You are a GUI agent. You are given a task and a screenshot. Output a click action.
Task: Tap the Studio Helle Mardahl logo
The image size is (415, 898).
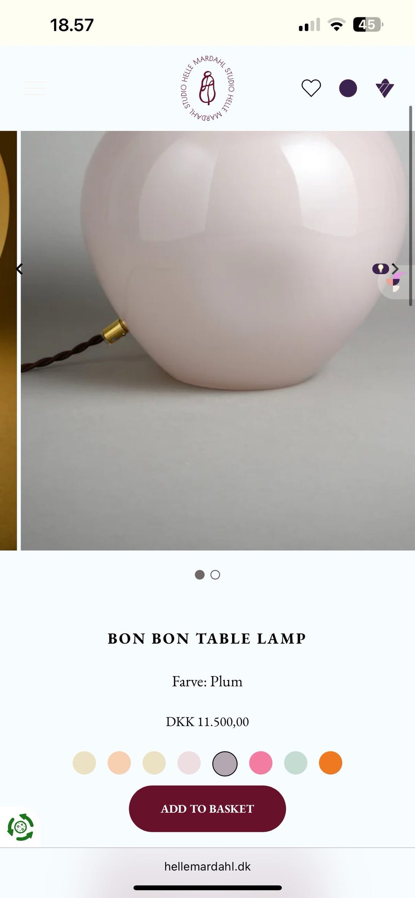pyautogui.click(x=207, y=88)
